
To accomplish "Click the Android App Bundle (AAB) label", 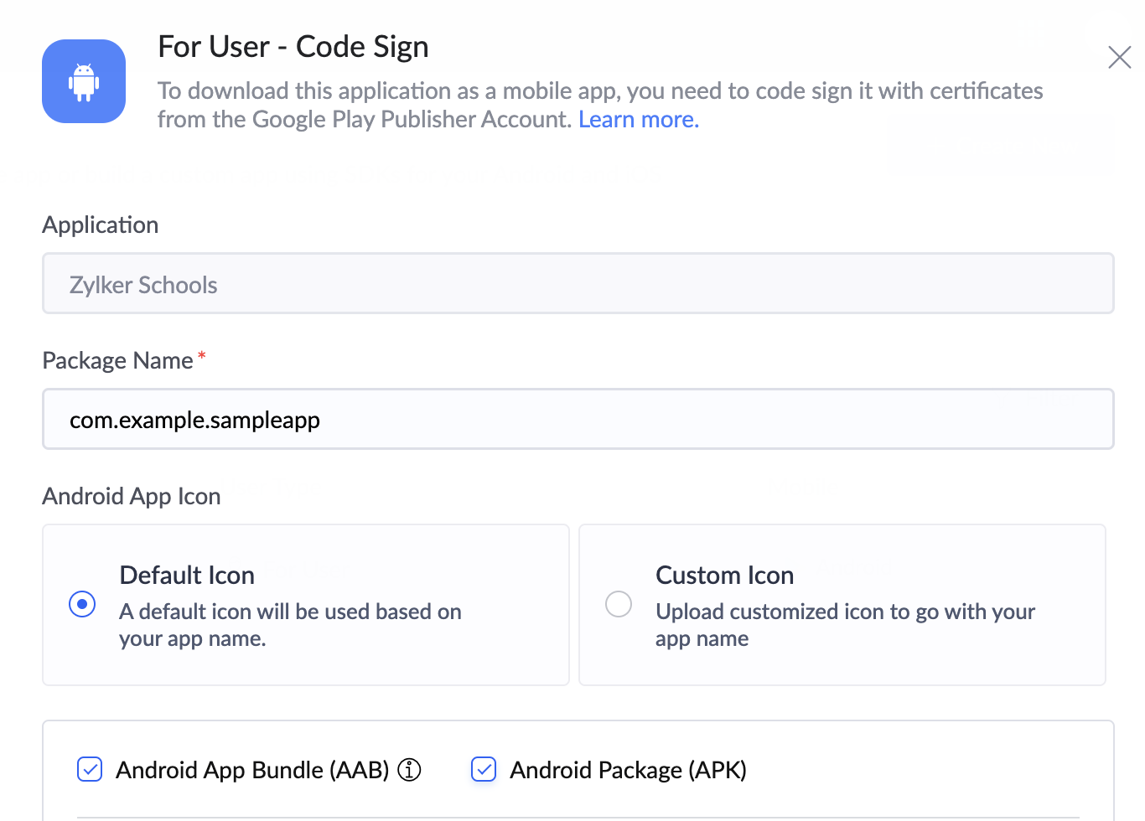I will [x=252, y=770].
